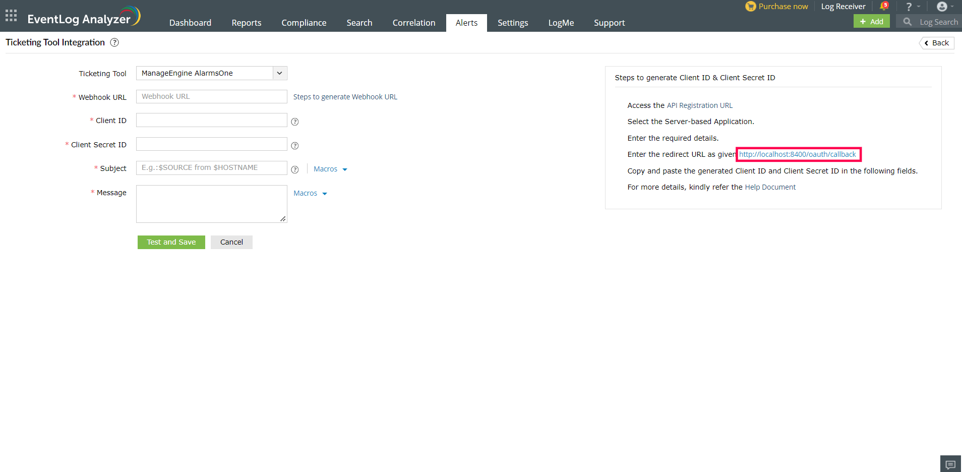
Task: Open the feedback chat icon at bottom right
Action: (950, 464)
